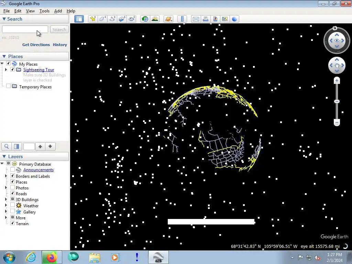Open the planet switcher icon
352x264 pixels.
tap(168, 19)
